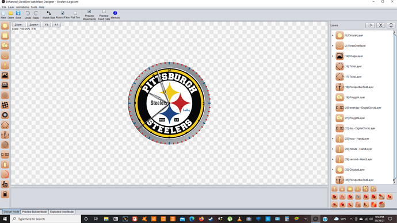Click the watch face preview on canvas
The width and height of the screenshot is (397, 223).
[x=169, y=103]
